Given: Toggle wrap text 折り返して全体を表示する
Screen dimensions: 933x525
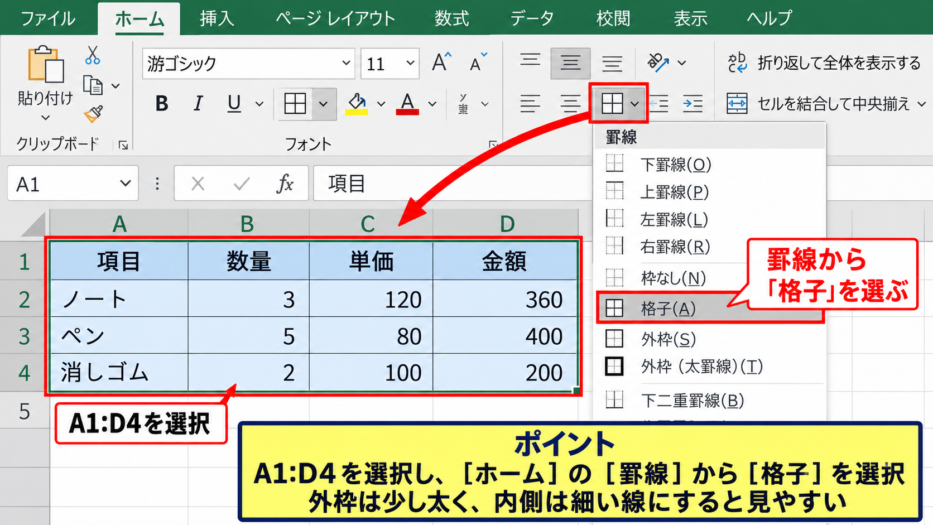Looking at the screenshot, I should point(824,63).
